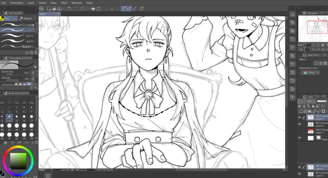Rotate canvas left in Navigator
Image resolution: width=328 pixels, height=178 pixels.
[x=314, y=50]
